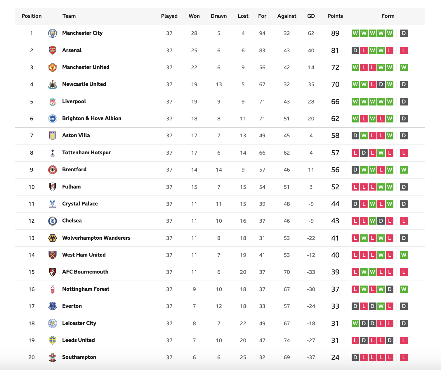Open the Nottingham Forest team page

(x=86, y=289)
